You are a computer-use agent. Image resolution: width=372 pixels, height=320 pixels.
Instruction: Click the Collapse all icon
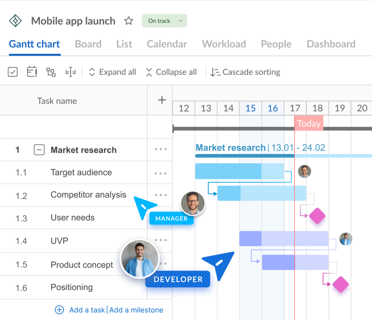[x=149, y=72]
